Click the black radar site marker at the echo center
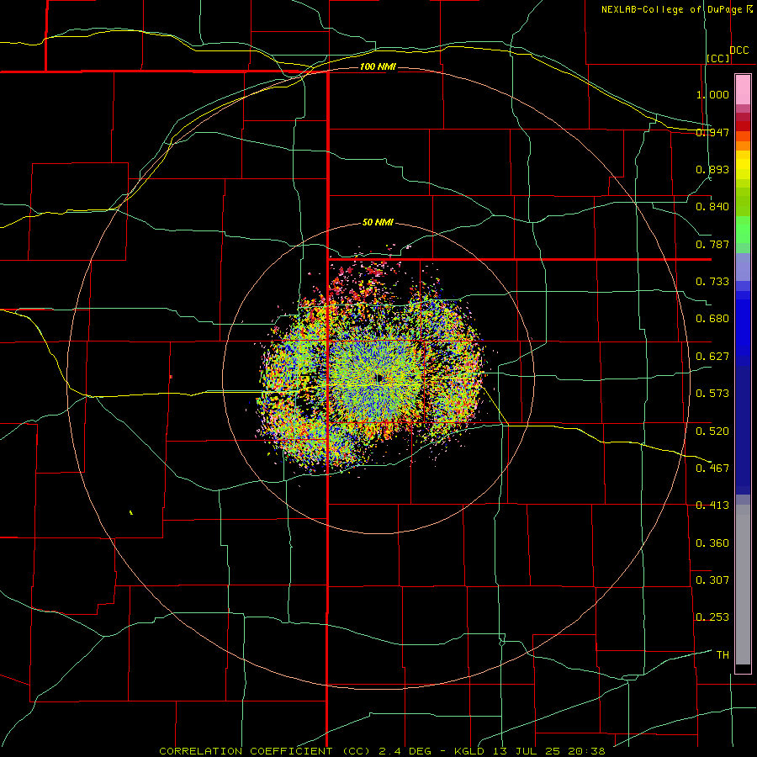The height and width of the screenshot is (757, 757). tap(380, 378)
